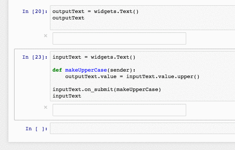
Task: Focus the text widget below outputText cell
Action: pyautogui.click(x=119, y=38)
